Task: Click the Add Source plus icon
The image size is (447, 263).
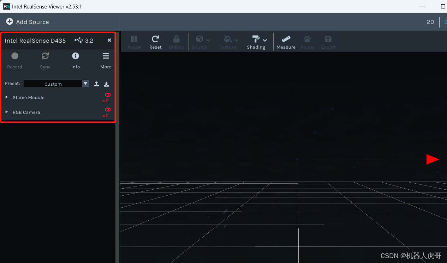Action: (x=10, y=22)
